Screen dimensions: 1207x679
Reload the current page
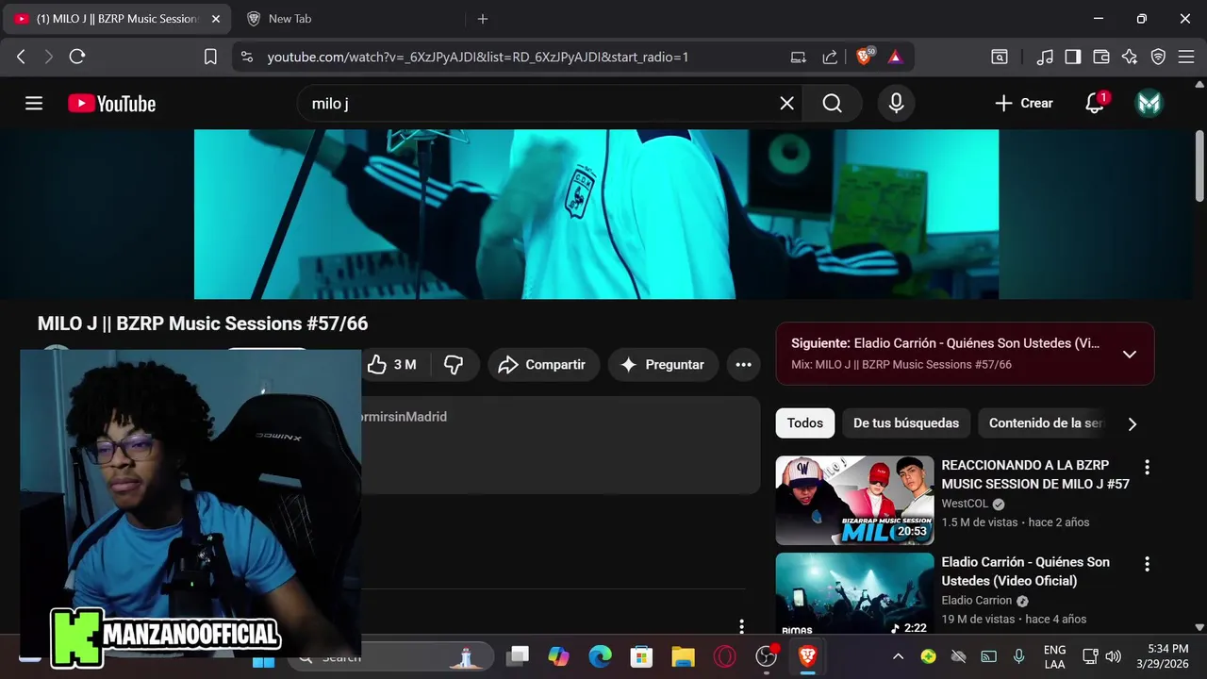[77, 57]
